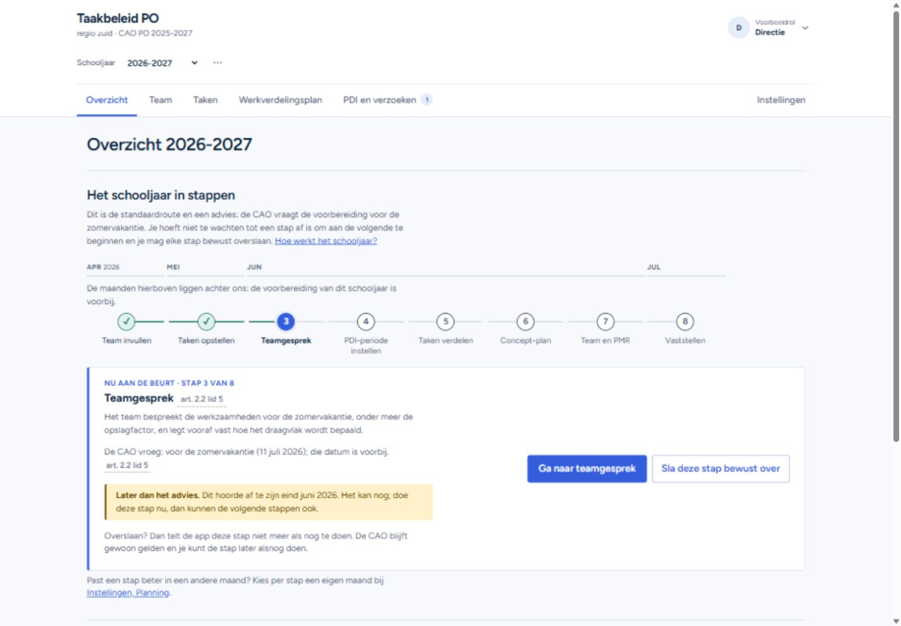
Task: Click the D avatar for Directie
Action: 739,28
